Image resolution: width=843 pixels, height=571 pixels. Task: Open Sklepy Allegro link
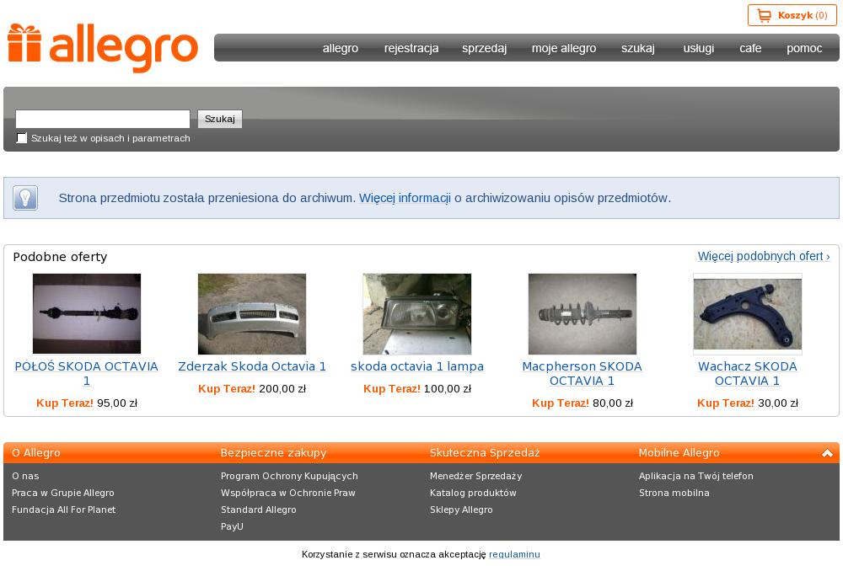tap(461, 510)
